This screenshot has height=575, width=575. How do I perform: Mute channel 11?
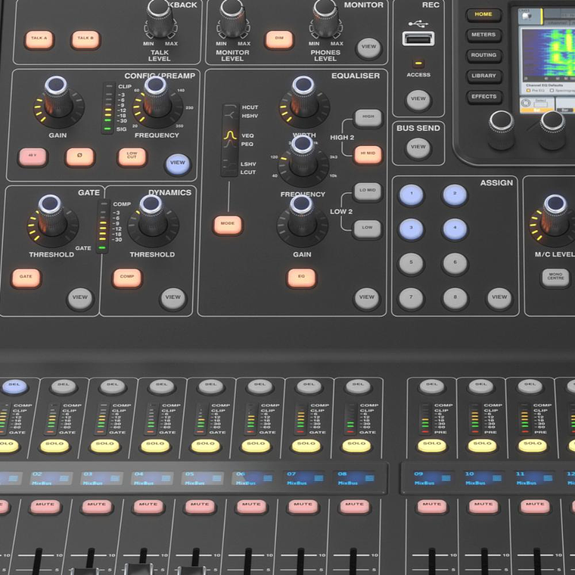(535, 506)
